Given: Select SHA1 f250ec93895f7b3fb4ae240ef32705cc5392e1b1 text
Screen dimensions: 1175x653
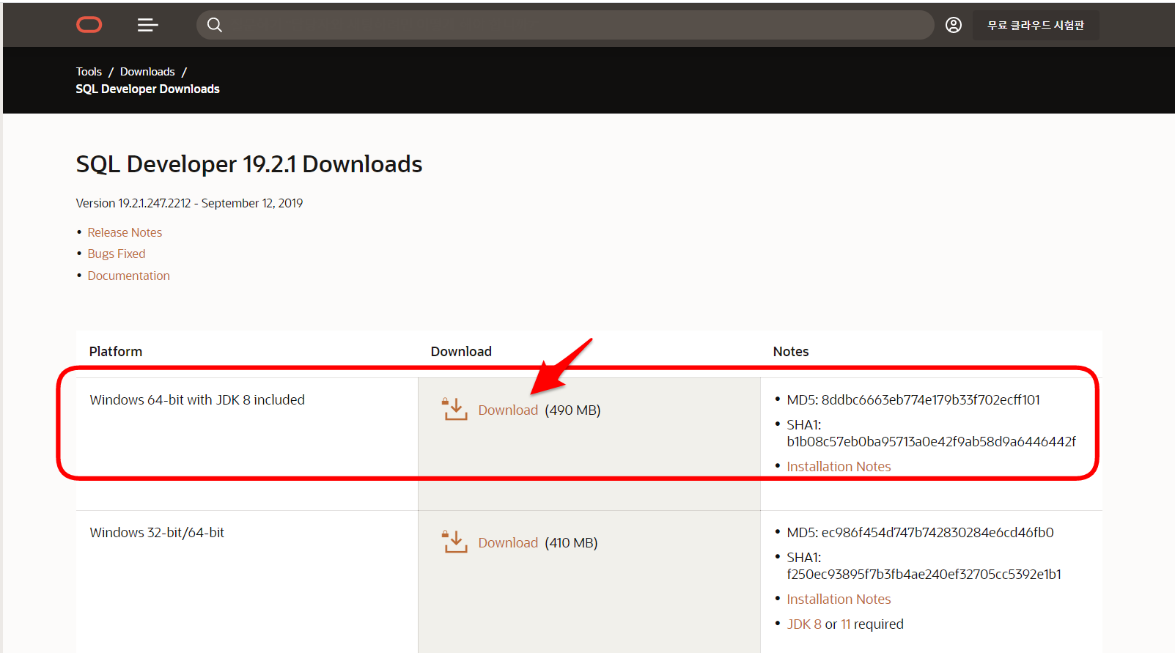Looking at the screenshot, I should click(x=924, y=566).
